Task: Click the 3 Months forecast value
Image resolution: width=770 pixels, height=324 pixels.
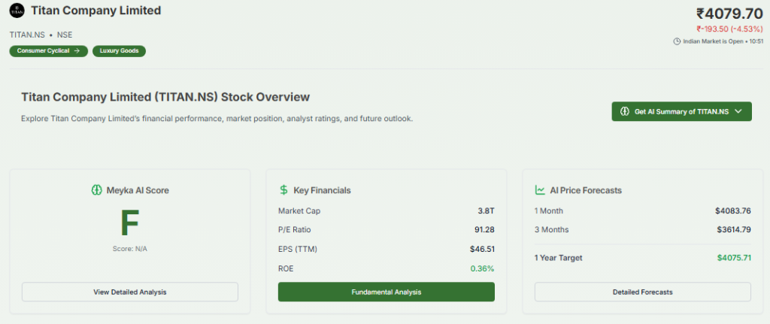Action: click(733, 230)
